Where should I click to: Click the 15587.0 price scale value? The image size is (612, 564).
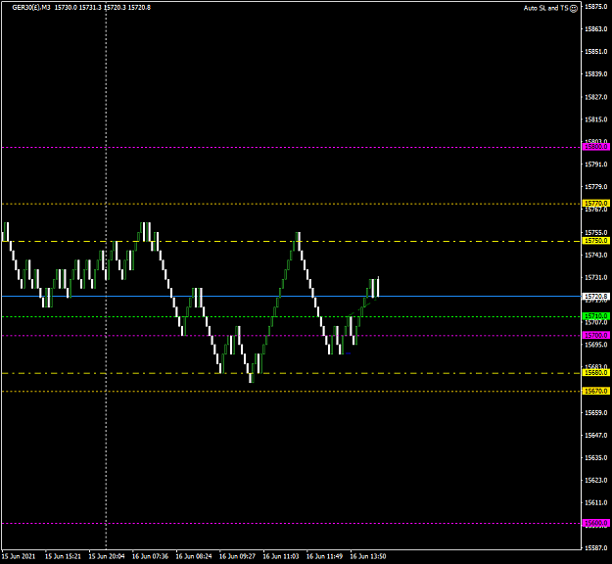(x=595, y=548)
